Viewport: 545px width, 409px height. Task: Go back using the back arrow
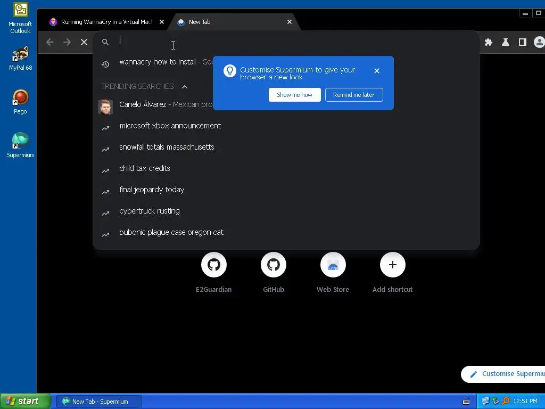(x=50, y=42)
